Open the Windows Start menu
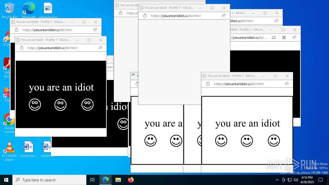 [x=6, y=180]
